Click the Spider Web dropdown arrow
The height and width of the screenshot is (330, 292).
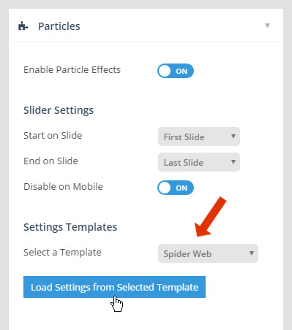coord(252,253)
